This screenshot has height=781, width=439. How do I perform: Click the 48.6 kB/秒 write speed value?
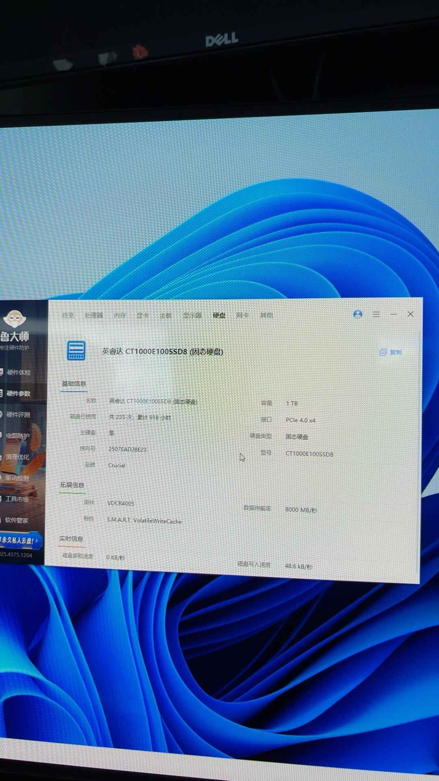point(298,566)
